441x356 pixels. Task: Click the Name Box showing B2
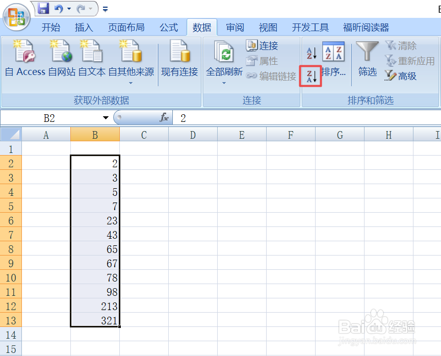point(49,118)
